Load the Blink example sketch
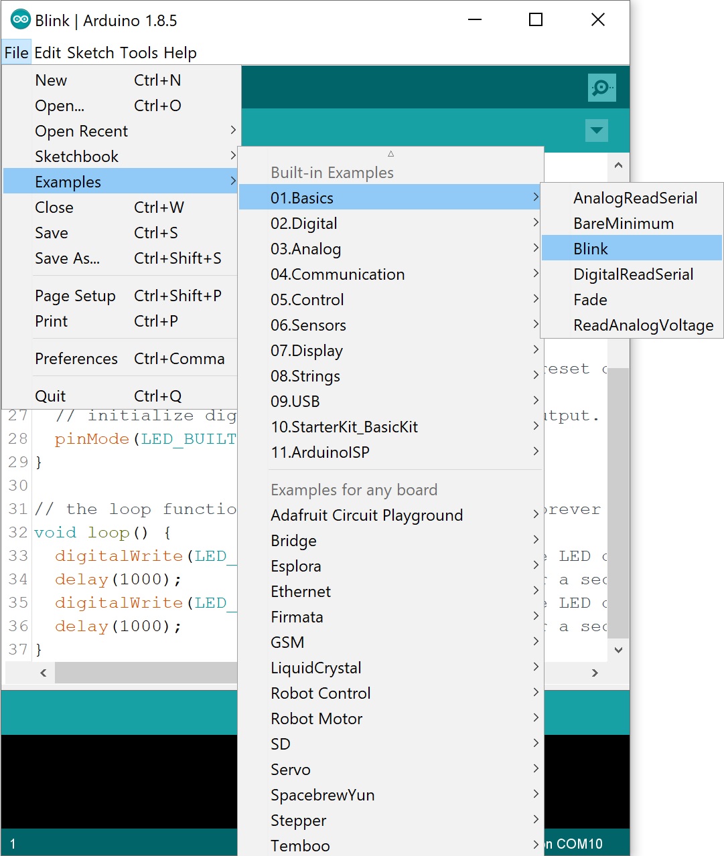This screenshot has height=856, width=724. point(632,249)
